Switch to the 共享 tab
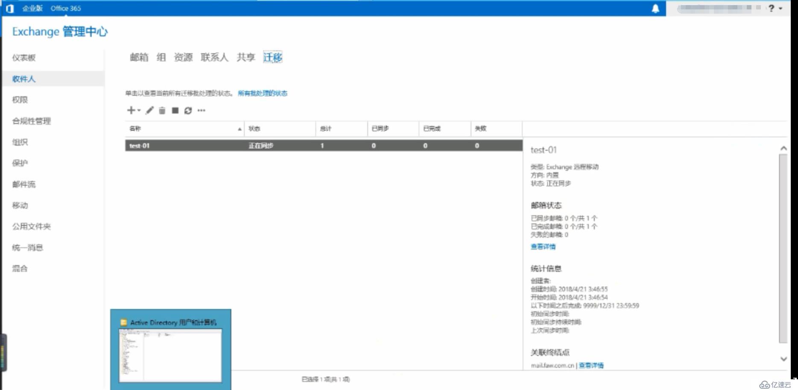Viewport: 798px width, 390px height. (x=246, y=57)
